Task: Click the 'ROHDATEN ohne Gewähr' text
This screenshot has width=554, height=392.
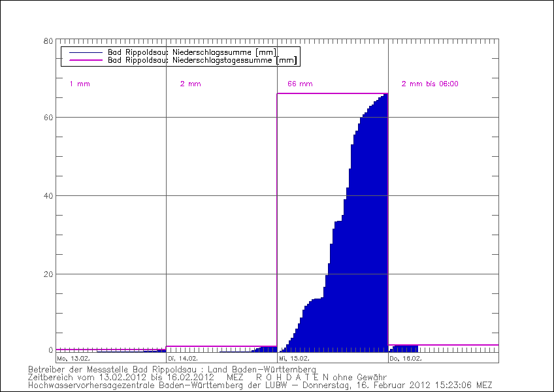Action: [321, 377]
